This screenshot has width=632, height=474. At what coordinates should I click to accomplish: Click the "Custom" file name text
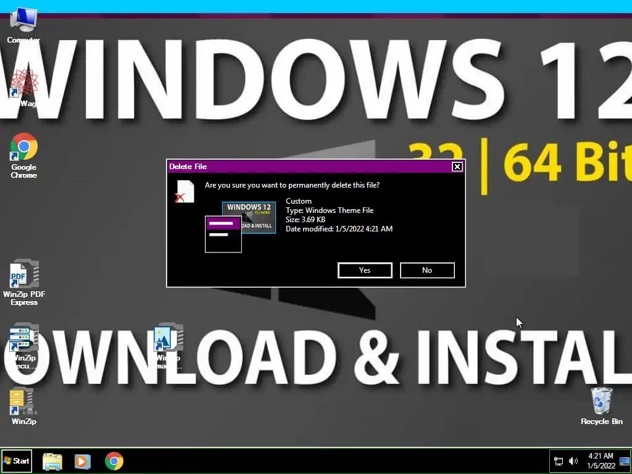click(298, 201)
